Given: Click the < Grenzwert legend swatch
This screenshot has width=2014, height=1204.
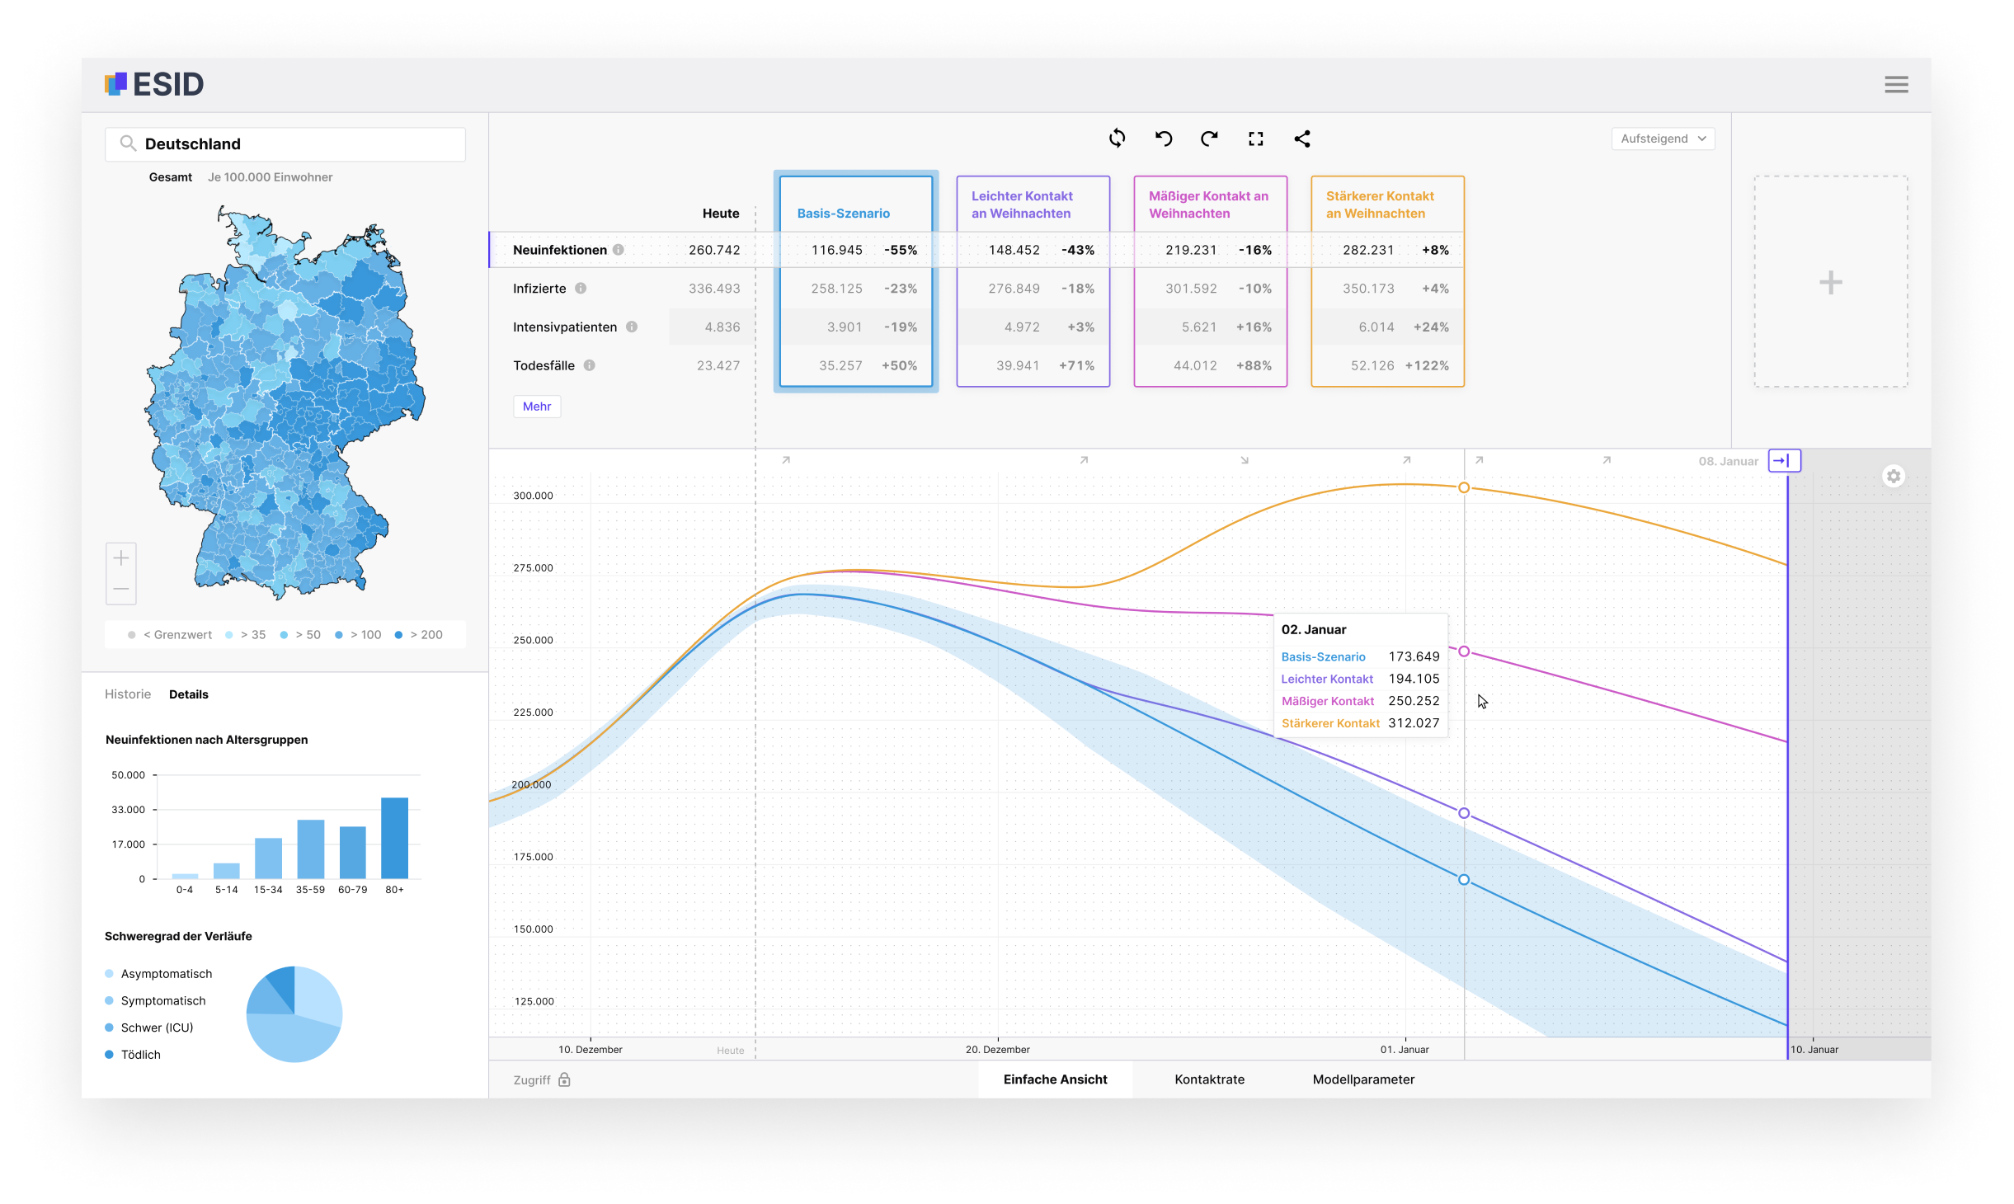Looking at the screenshot, I should pyautogui.click(x=131, y=635).
